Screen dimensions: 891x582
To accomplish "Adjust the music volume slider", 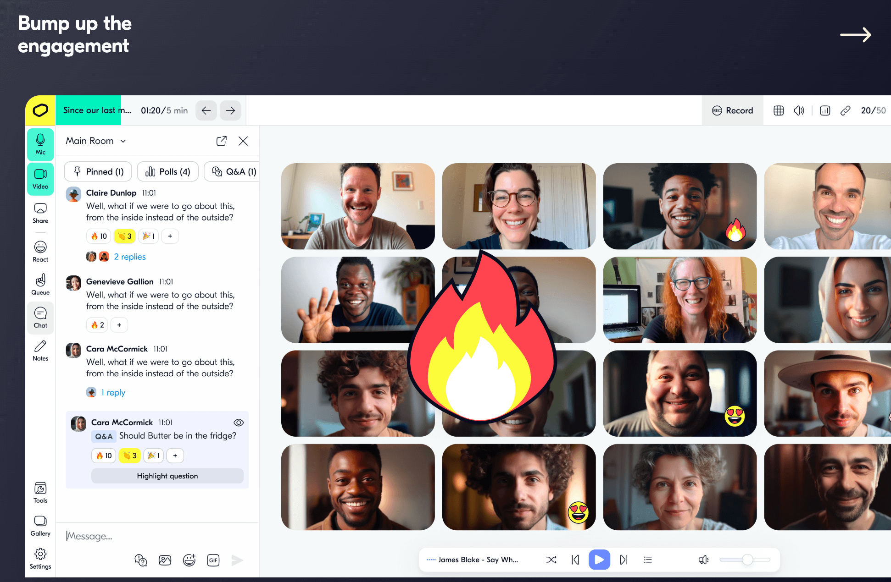I will 747,560.
